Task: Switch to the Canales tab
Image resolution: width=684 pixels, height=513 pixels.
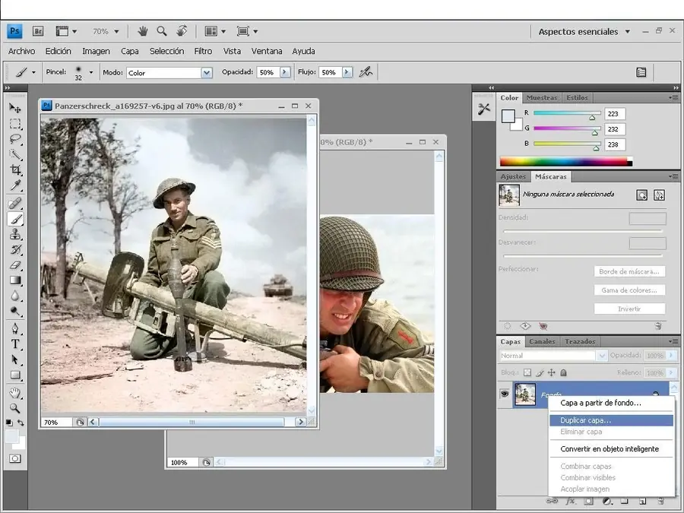Action: click(x=542, y=342)
